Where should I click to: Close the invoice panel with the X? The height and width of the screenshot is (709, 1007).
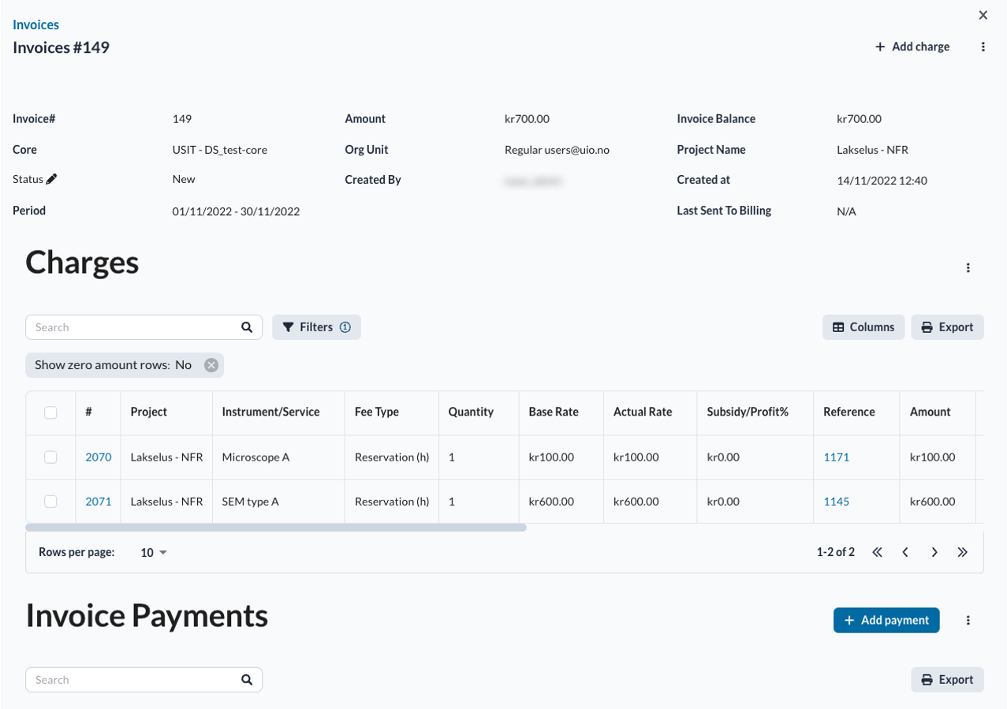(x=983, y=15)
